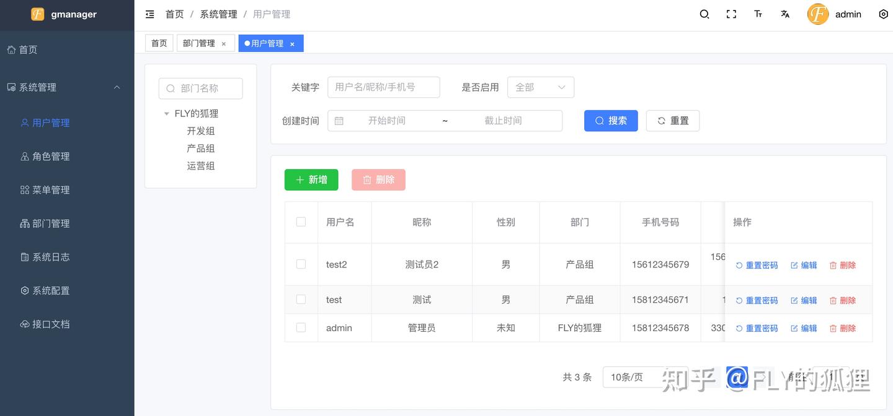Enter fullscreen with the header icon
Image resolution: width=893 pixels, height=416 pixels.
point(731,14)
